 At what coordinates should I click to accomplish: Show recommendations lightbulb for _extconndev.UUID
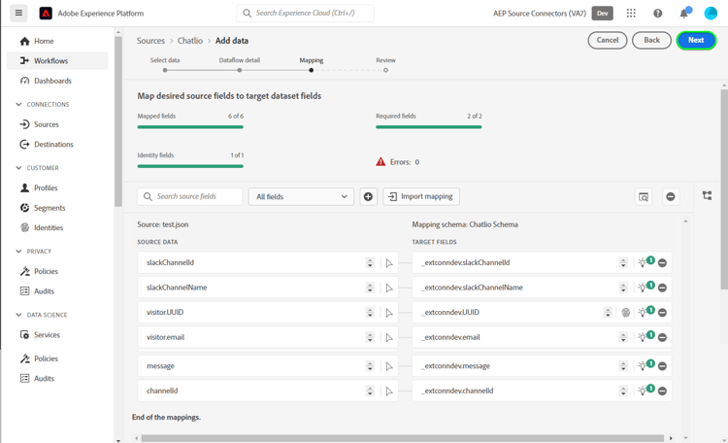(x=643, y=313)
